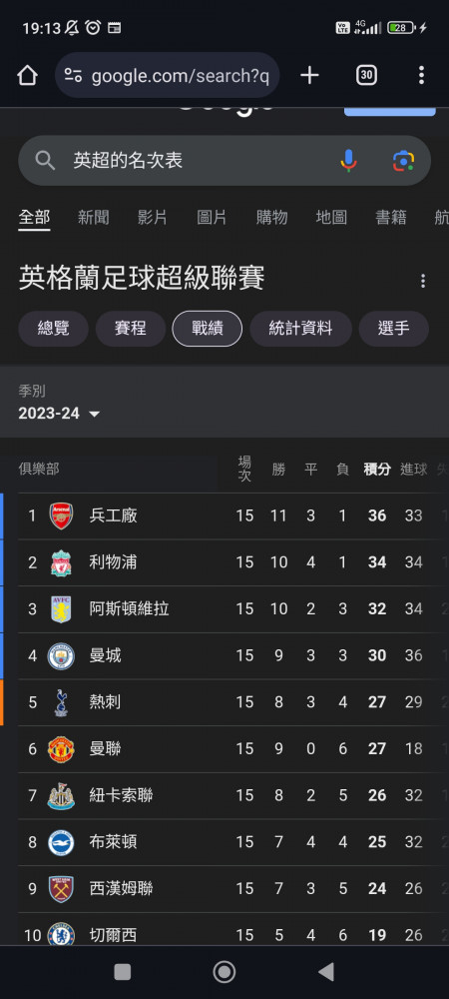This screenshot has width=449, height=999.
Task: Switch to the 圖片 results tab
Action: tap(212, 217)
